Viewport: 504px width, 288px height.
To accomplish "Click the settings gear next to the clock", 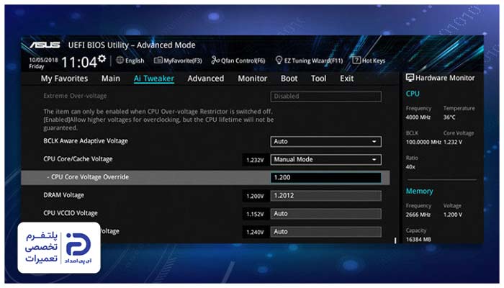I will tap(102, 58).
